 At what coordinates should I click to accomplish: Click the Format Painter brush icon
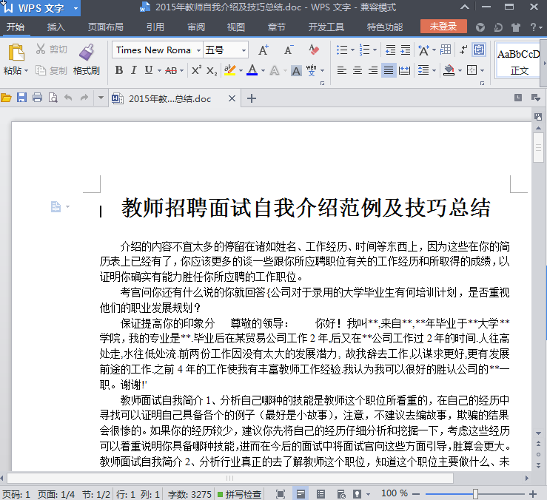[x=86, y=53]
